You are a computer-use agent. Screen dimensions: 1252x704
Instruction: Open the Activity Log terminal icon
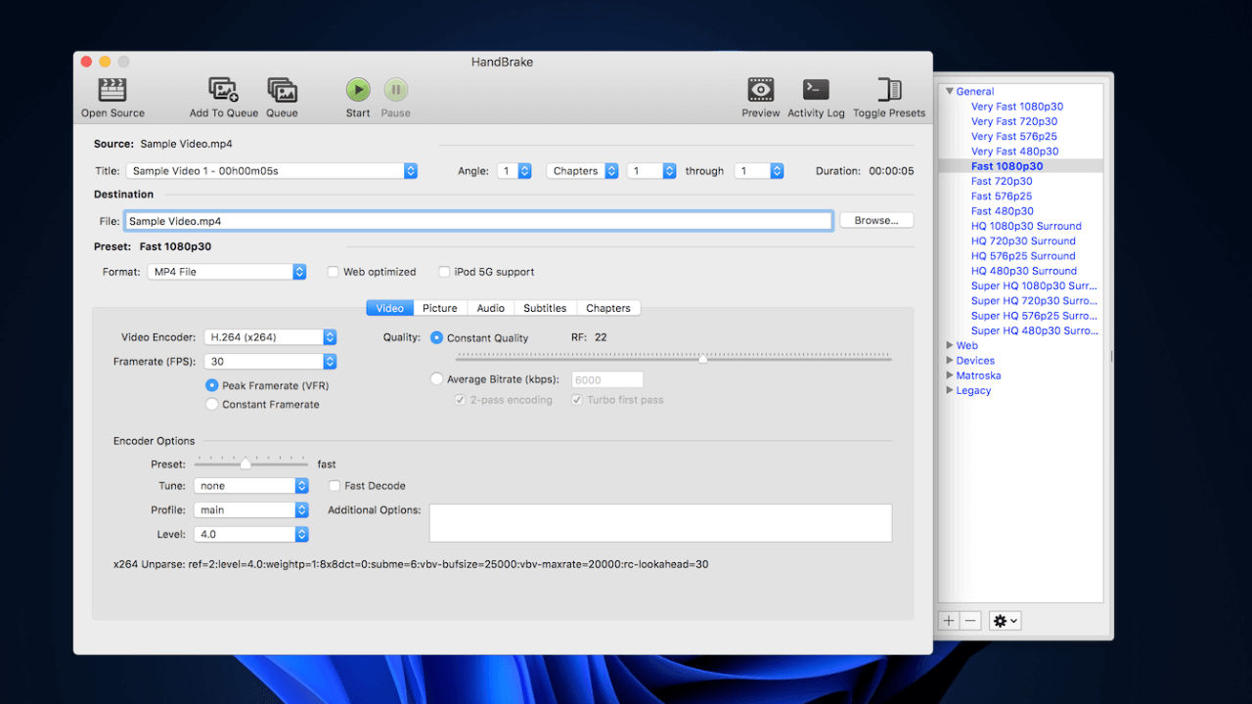tap(816, 90)
